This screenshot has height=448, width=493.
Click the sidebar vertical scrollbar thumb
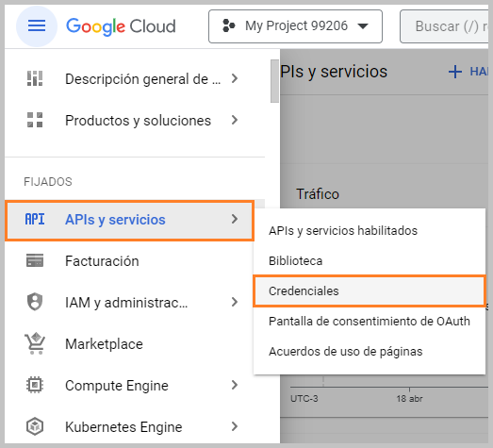pos(274,81)
